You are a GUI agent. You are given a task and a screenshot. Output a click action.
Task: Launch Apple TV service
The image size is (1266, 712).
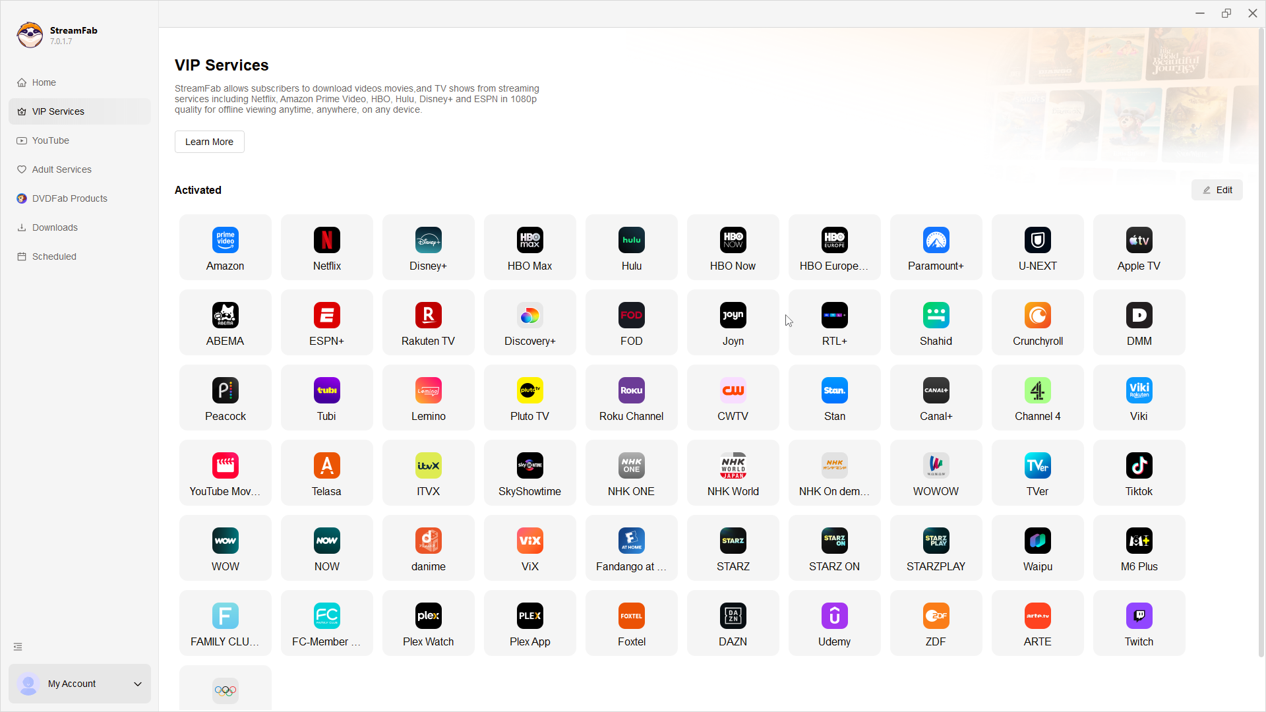(x=1139, y=247)
